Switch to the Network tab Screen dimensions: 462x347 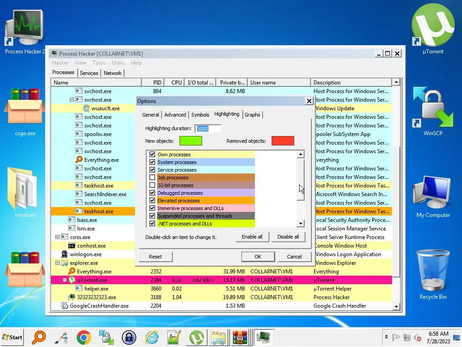(112, 73)
